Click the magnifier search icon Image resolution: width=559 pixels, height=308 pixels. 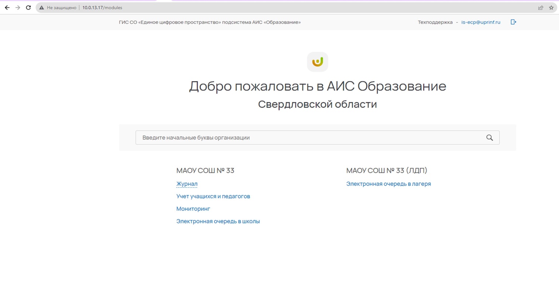[x=490, y=138]
